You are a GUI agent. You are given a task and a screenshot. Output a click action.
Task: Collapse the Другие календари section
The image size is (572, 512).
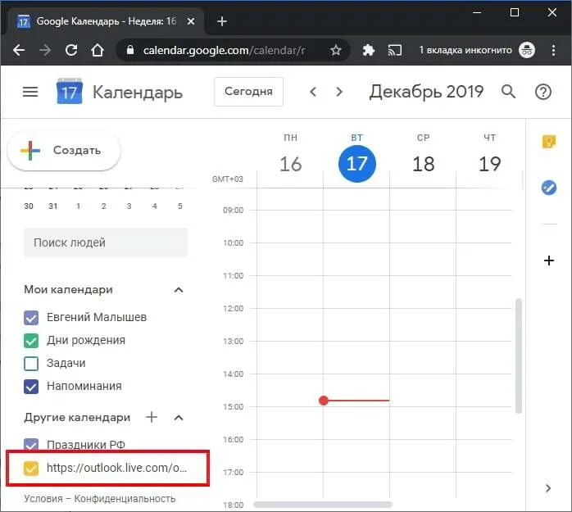coord(179,417)
